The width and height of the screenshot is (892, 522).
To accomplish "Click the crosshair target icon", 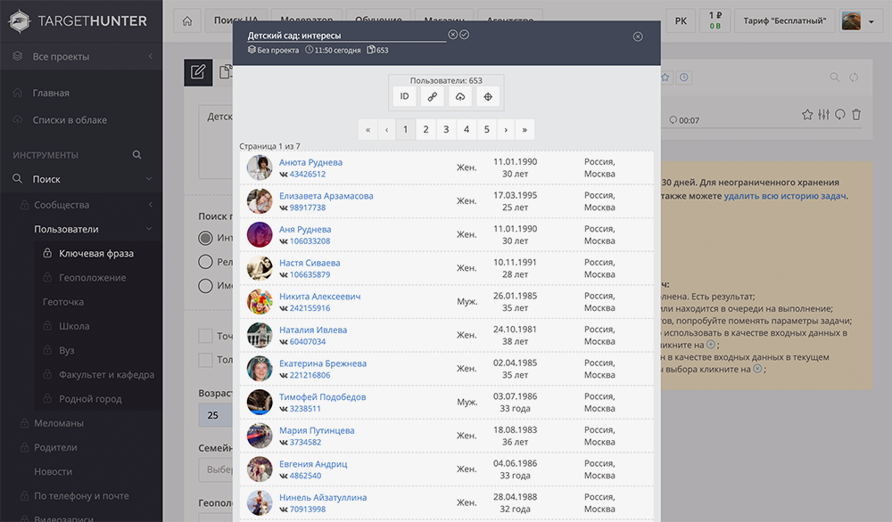I will pyautogui.click(x=488, y=96).
